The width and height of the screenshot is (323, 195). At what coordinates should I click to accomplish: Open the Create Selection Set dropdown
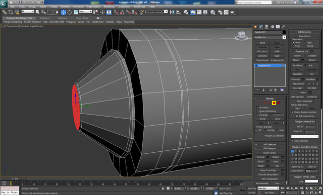(x=156, y=12)
